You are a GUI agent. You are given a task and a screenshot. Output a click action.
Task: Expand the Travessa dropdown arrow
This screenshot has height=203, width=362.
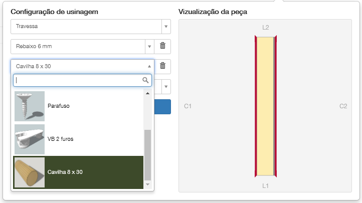tap(165, 27)
